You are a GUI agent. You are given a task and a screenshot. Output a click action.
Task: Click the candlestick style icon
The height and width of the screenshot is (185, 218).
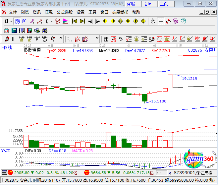(47, 22)
